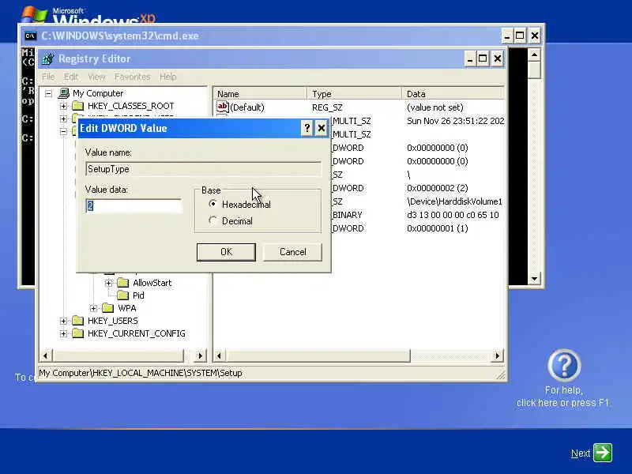The width and height of the screenshot is (632, 474).
Task: Expand the HKEY_USERS key
Action: click(x=63, y=321)
